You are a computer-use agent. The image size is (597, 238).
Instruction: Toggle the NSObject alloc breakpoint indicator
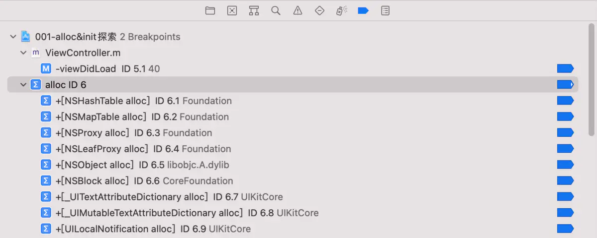point(565,165)
